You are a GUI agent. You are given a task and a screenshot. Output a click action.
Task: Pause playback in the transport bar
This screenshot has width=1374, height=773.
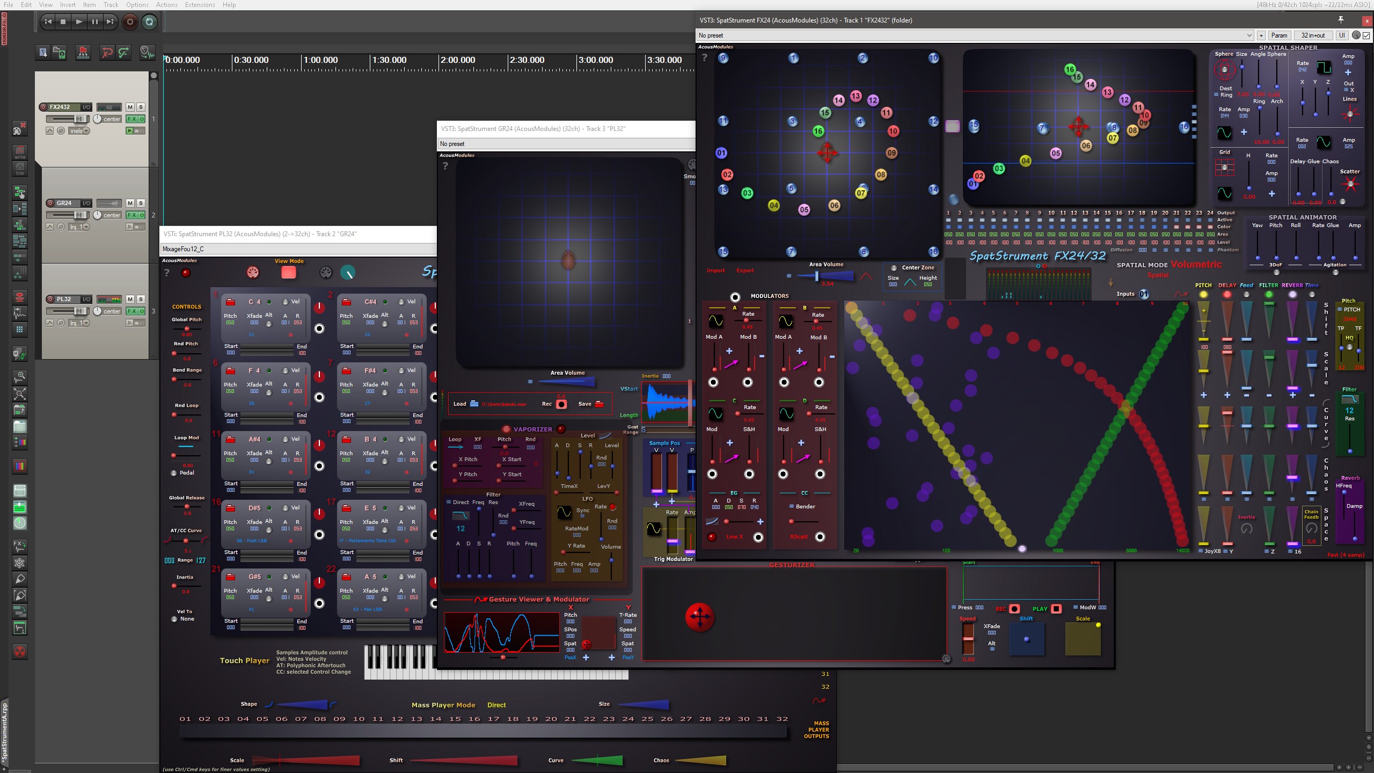point(95,22)
